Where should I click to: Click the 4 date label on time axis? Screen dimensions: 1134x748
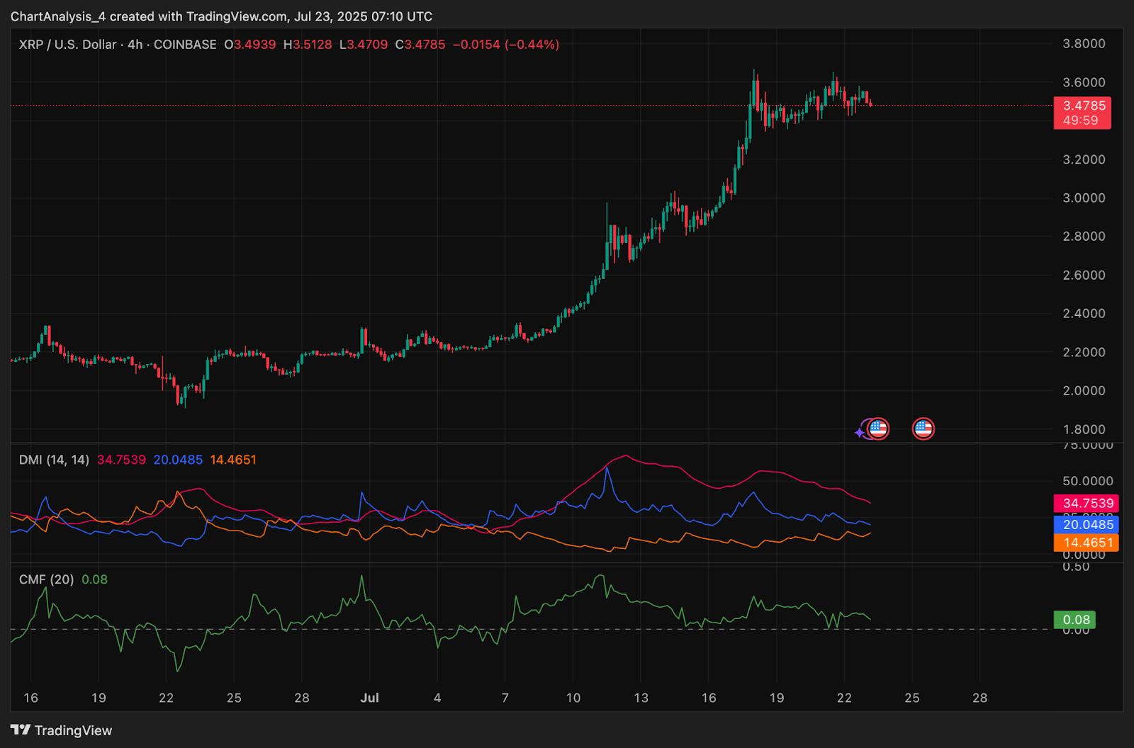437,698
